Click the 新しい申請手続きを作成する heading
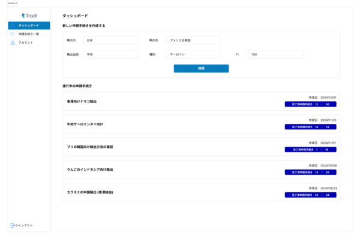The height and width of the screenshot is (239, 360). [84, 26]
